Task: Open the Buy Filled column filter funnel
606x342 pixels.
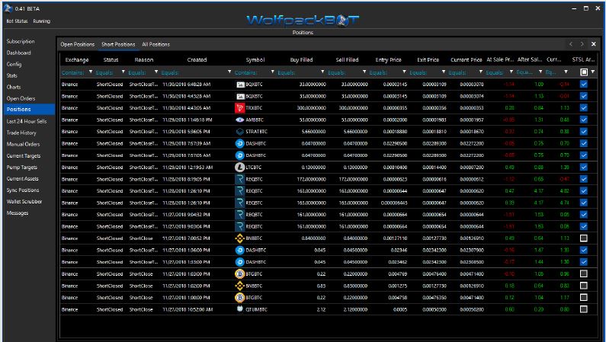Action: [x=322, y=72]
